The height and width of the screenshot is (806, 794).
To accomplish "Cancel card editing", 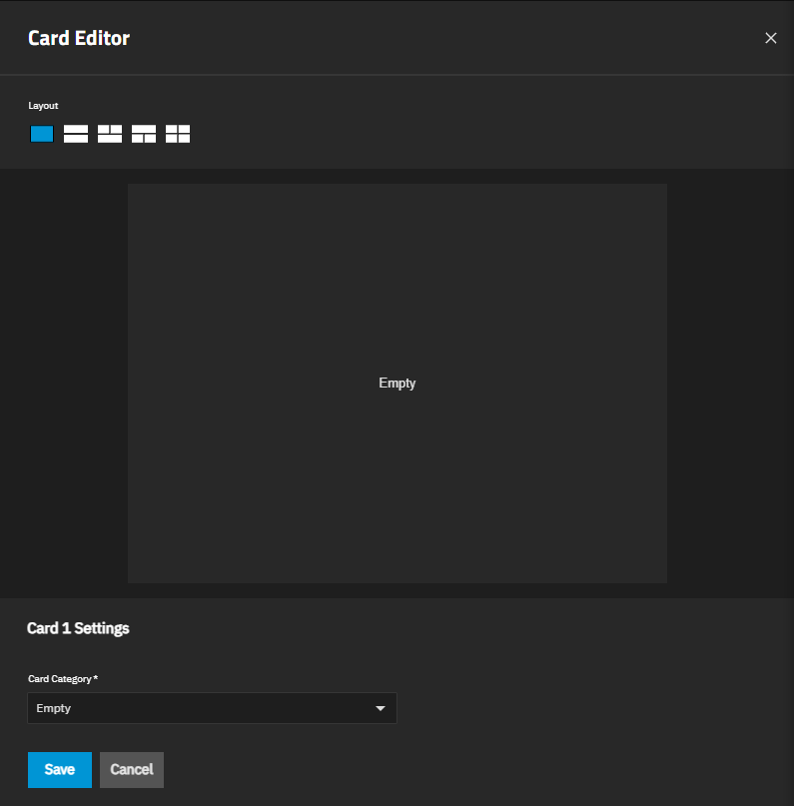I will coord(132,769).
